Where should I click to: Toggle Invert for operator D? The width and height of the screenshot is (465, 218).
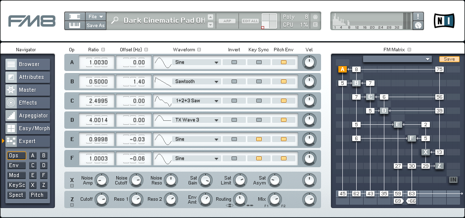coord(234,120)
